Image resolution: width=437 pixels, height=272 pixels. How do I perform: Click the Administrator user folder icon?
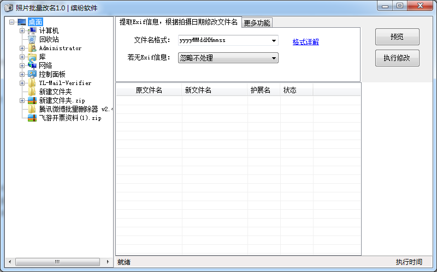pyautogui.click(x=32, y=48)
